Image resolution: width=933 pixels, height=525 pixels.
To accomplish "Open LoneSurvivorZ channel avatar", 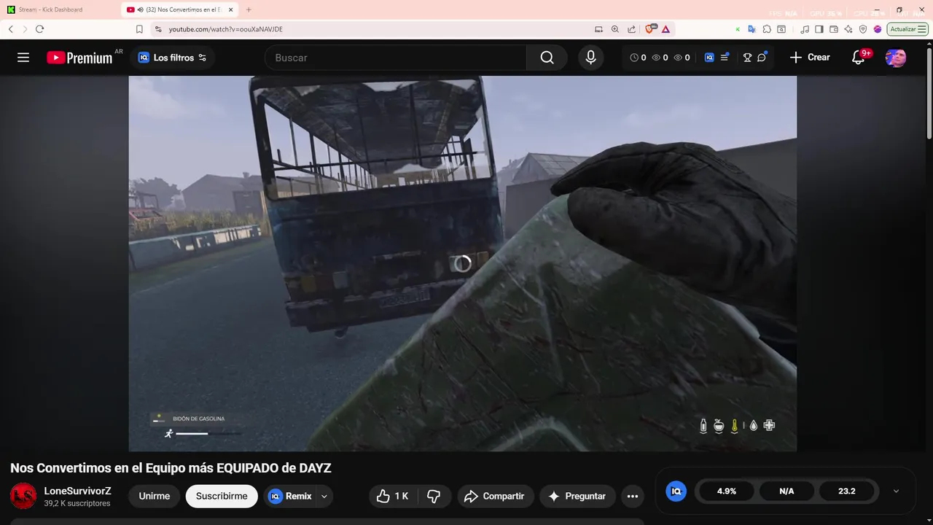I will pyautogui.click(x=23, y=496).
